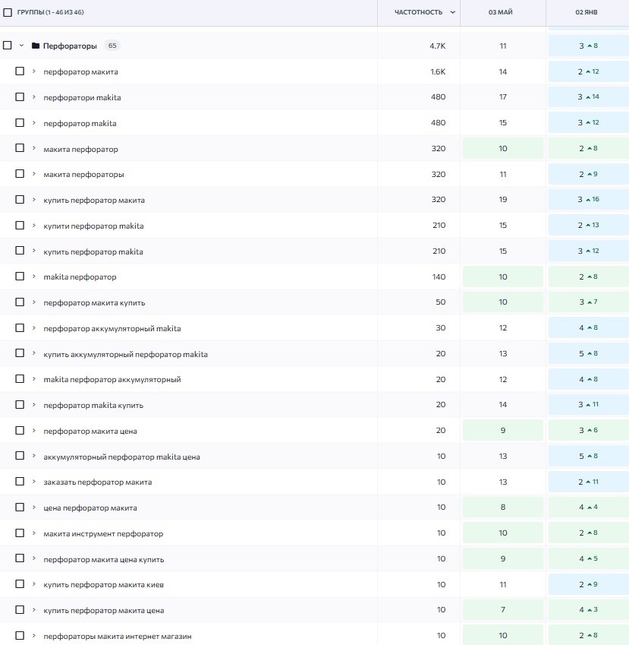Click the 02 ЯНВ column header
The image size is (629, 645).
pos(587,12)
